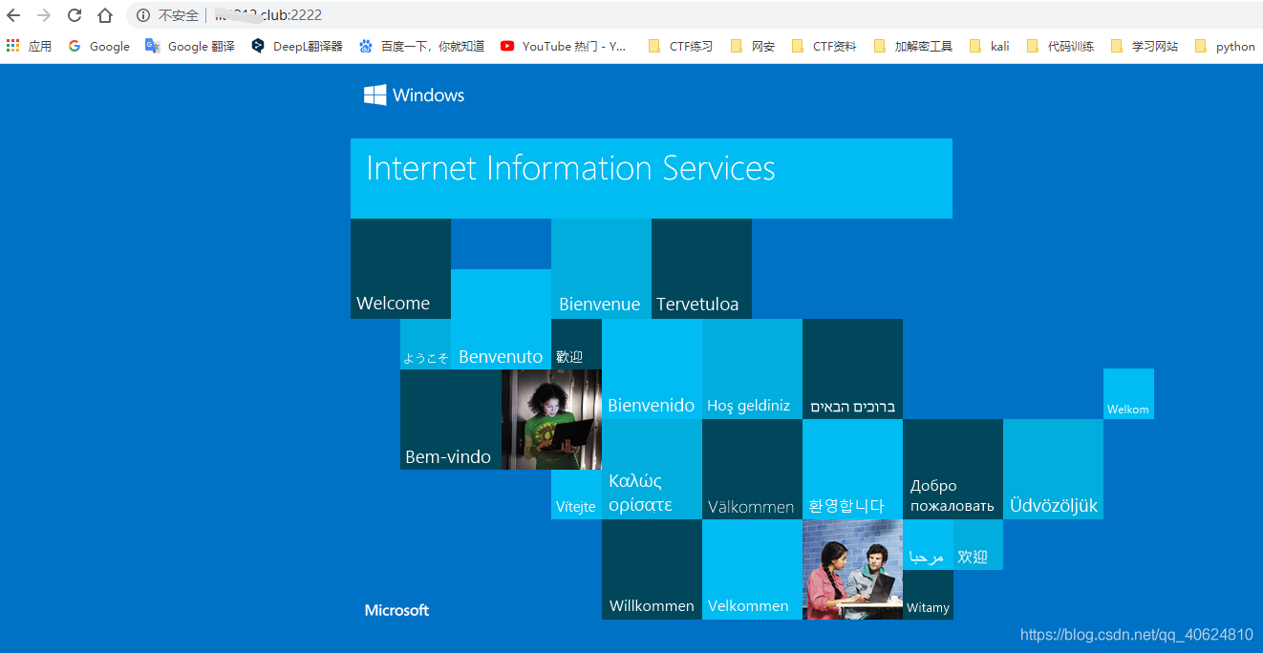Click the Καλώς ορίσατε tile
The width and height of the screenshot is (1263, 653).
[x=652, y=469]
